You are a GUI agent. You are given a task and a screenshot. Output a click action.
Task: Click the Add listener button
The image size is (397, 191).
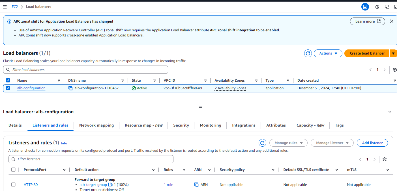372,143
